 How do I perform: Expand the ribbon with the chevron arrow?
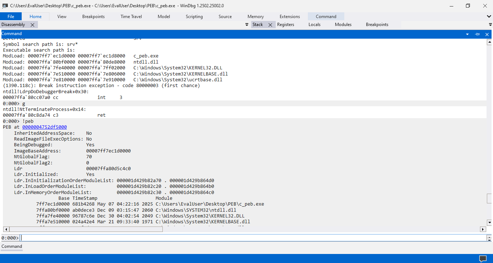point(489,16)
